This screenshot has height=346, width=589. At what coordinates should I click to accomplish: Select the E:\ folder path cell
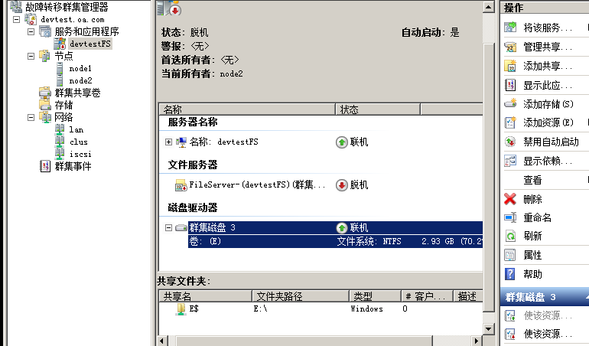(260, 308)
